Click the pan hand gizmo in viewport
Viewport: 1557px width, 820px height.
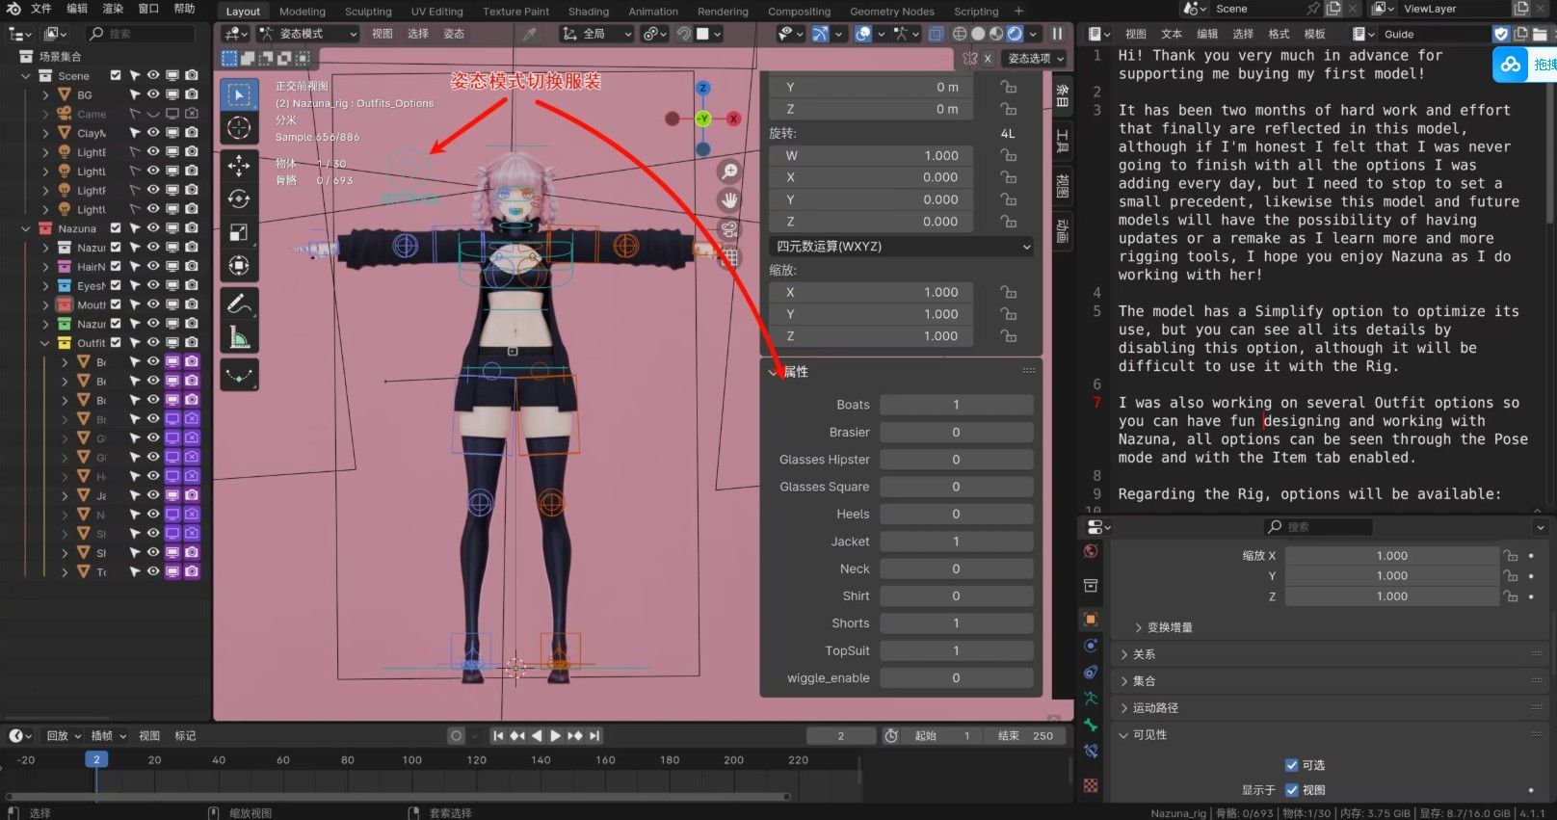[x=730, y=199]
